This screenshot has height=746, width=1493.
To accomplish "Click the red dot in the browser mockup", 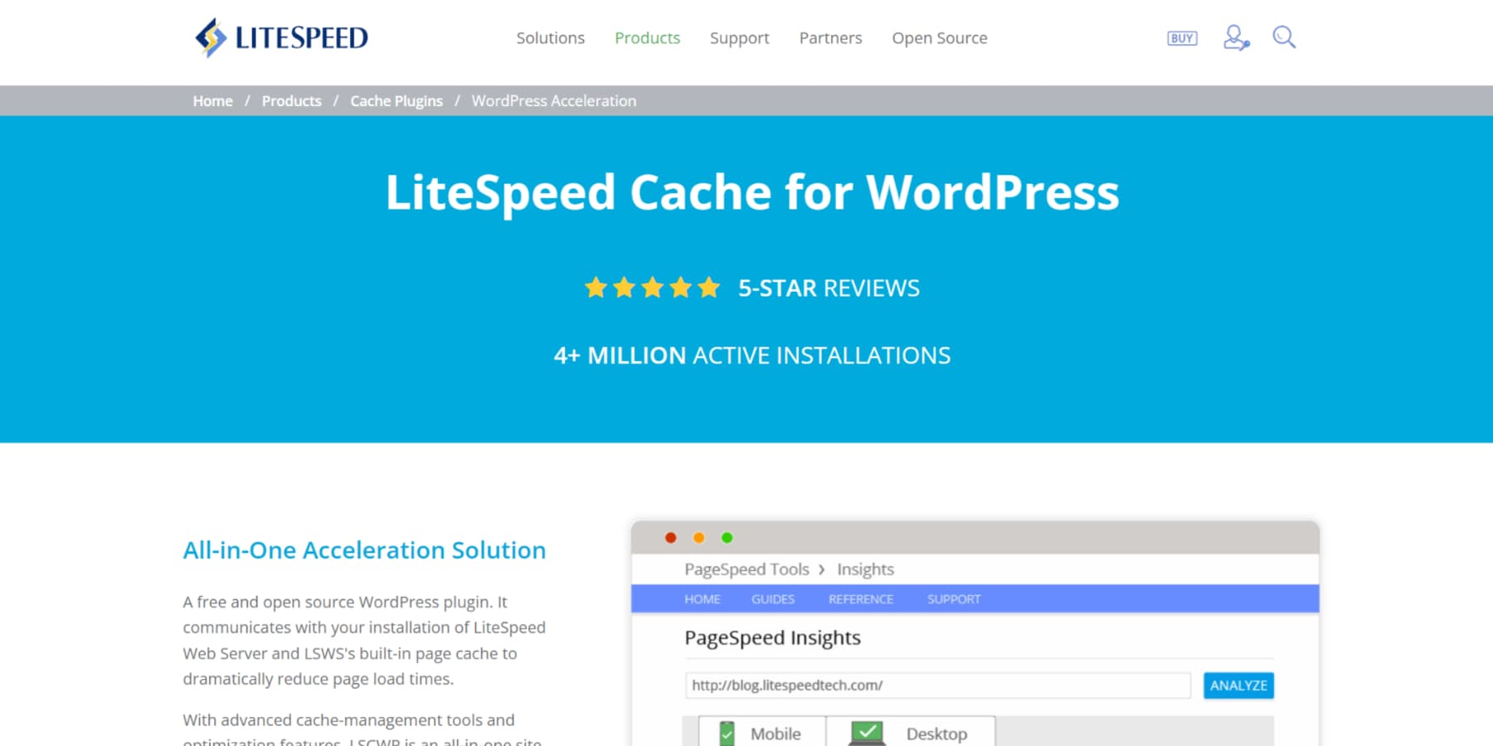I will coord(670,537).
